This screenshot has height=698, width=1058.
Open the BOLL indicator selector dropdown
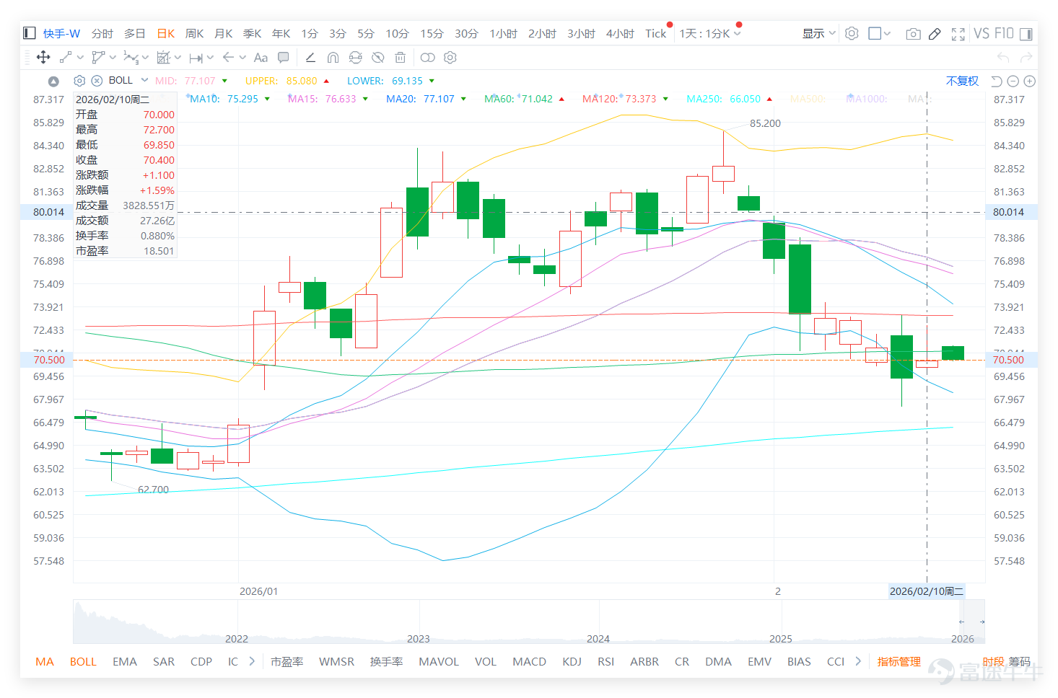coord(144,80)
